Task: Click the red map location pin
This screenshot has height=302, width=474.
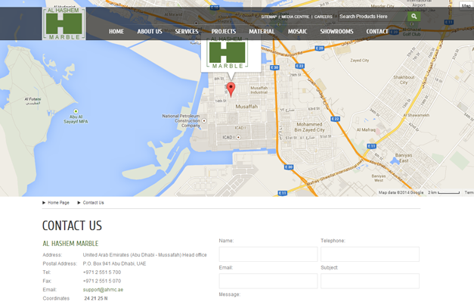Action: [231, 89]
